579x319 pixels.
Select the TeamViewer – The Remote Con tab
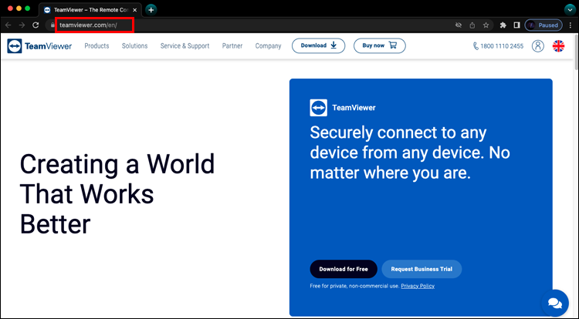coord(90,10)
